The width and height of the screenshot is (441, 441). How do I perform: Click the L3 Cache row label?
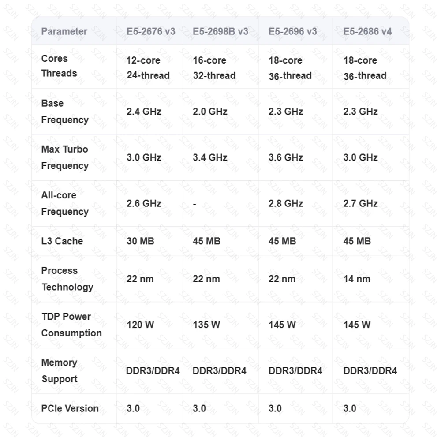[62, 241]
